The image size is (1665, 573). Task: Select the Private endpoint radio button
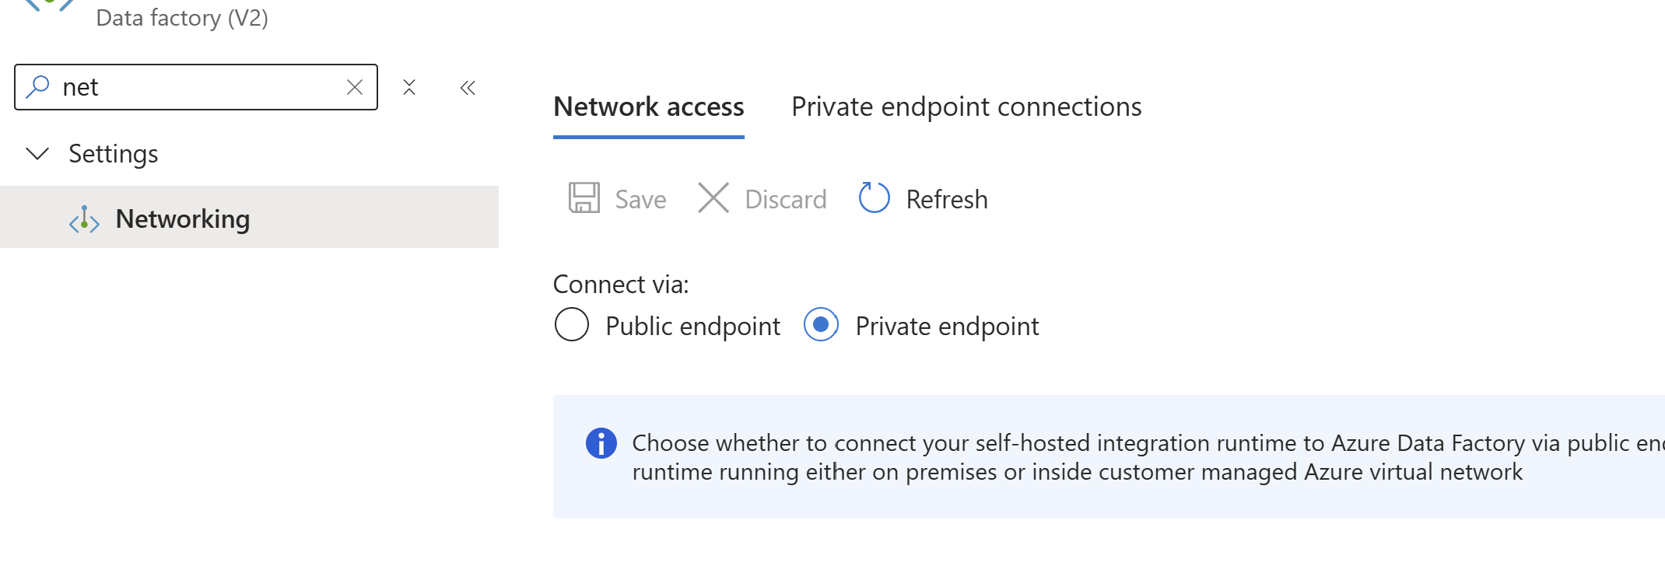click(x=821, y=325)
